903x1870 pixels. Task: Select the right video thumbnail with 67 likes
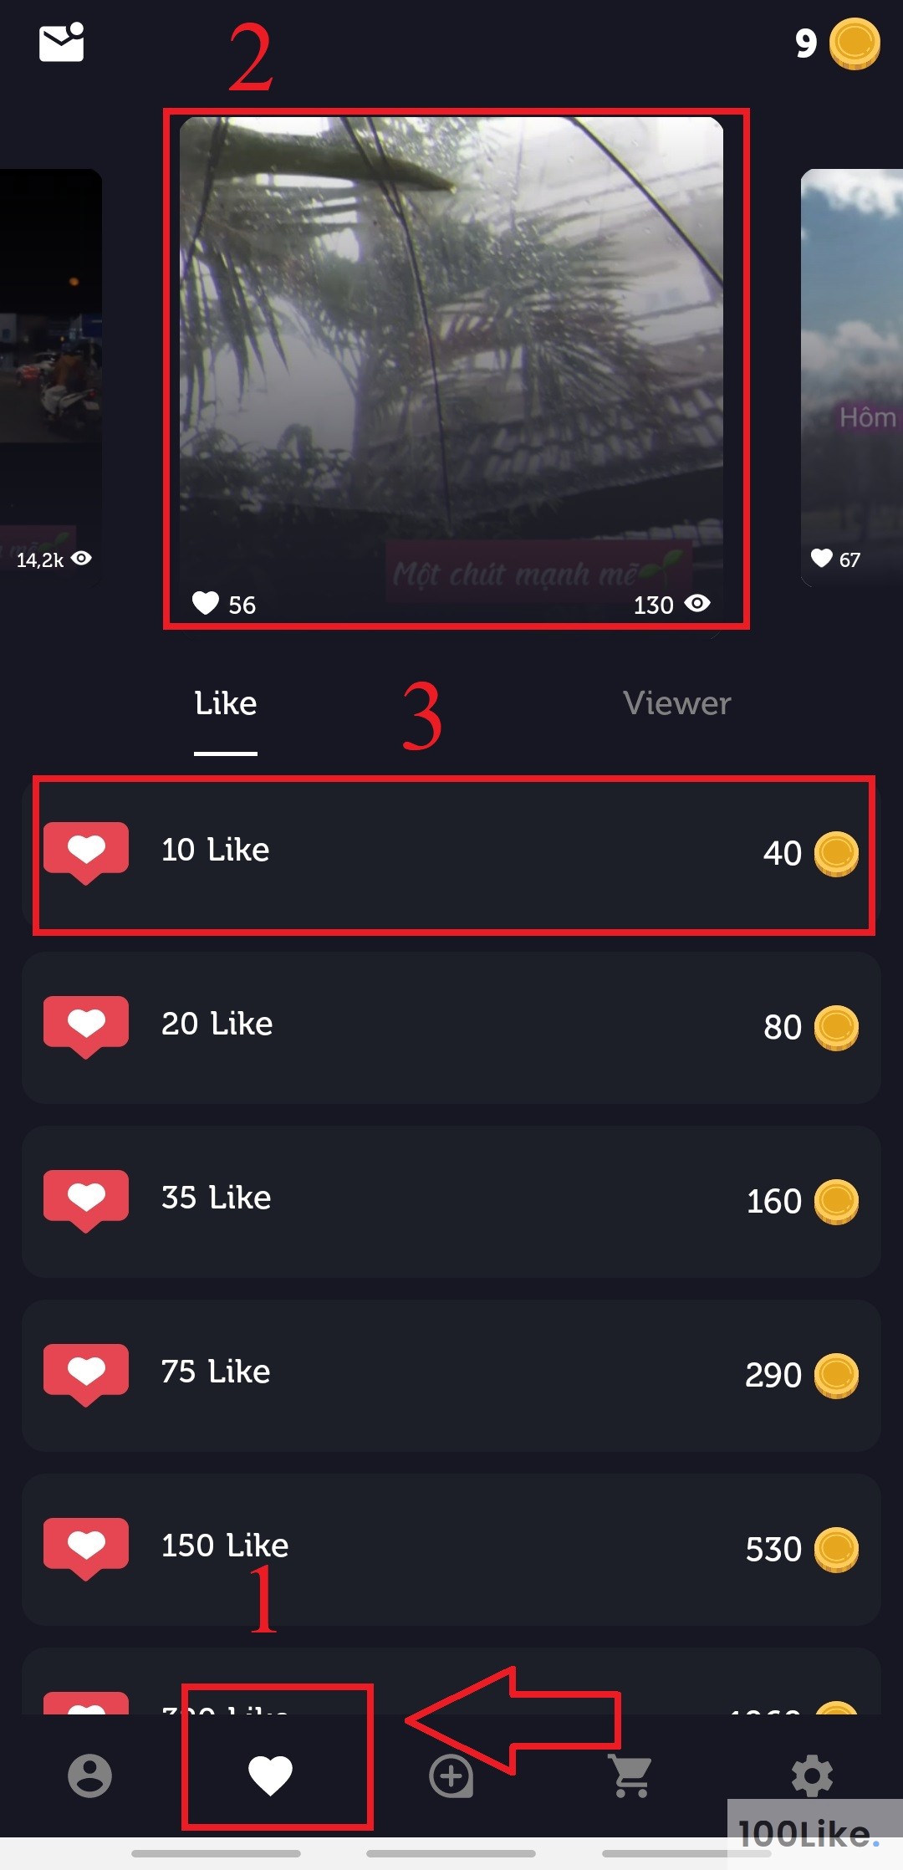click(x=852, y=377)
